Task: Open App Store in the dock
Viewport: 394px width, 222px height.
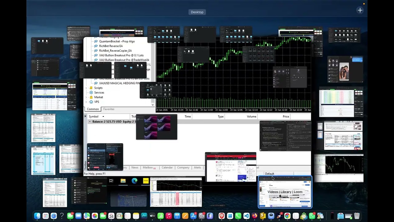Action: point(193,216)
